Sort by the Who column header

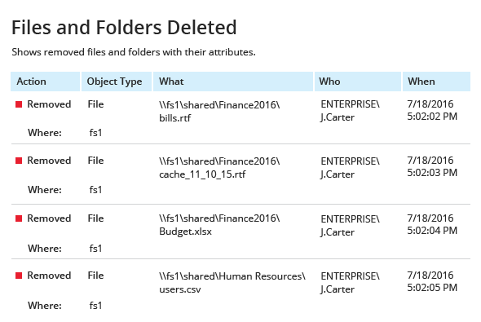point(358,82)
